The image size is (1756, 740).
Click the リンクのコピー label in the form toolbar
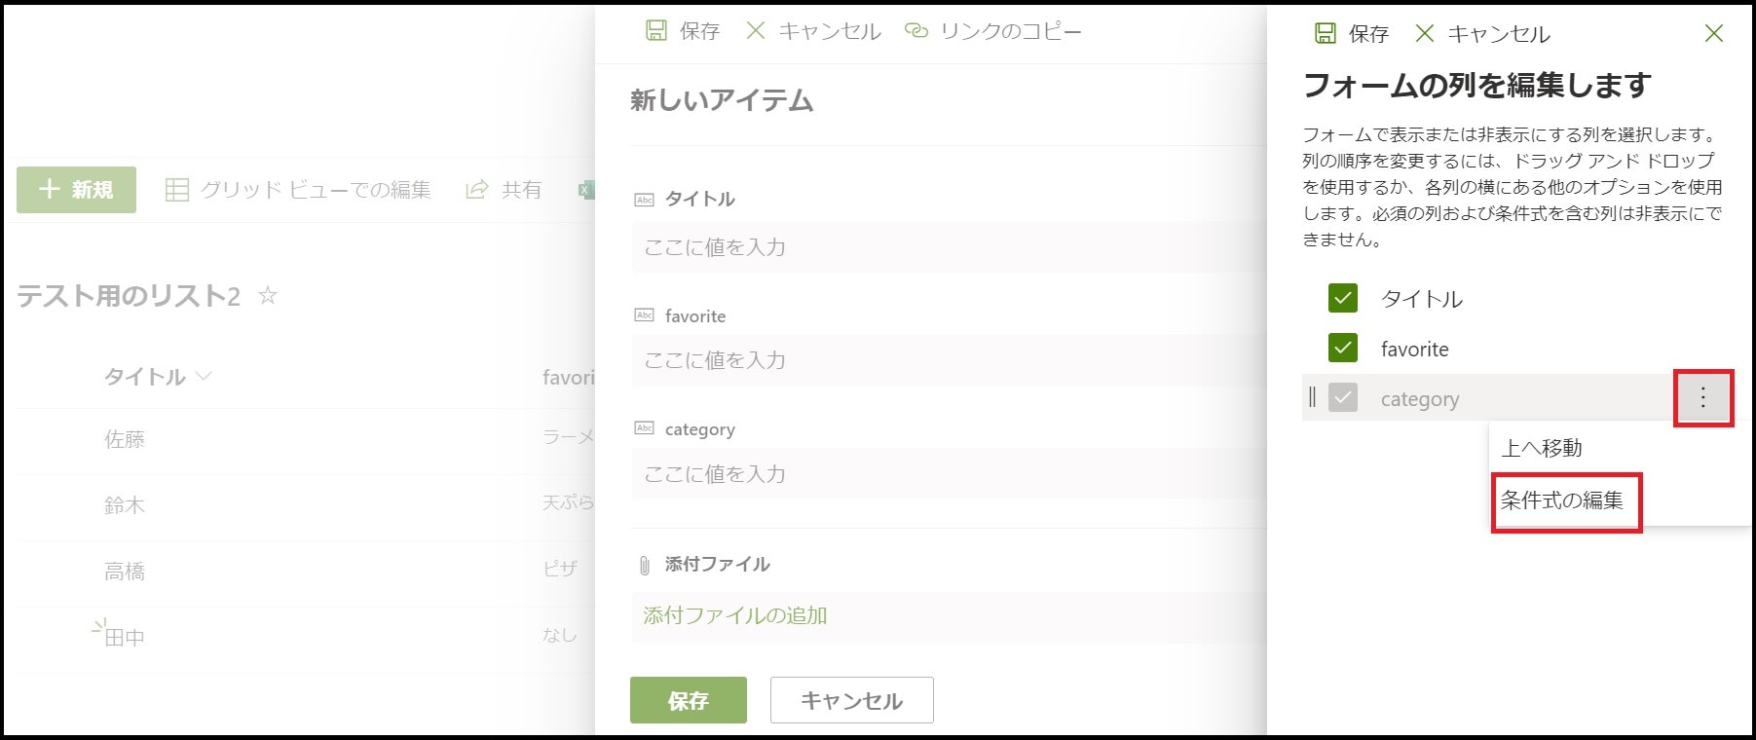tap(1011, 31)
